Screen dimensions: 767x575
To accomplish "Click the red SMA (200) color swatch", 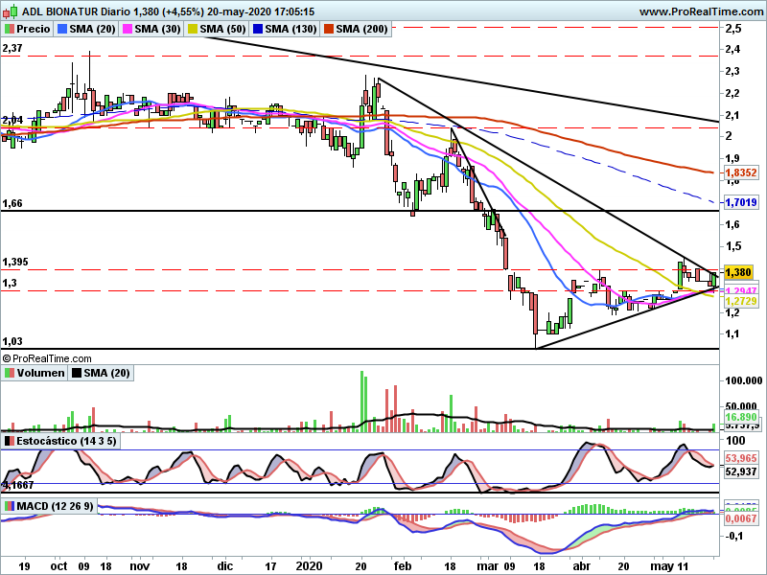I will pyautogui.click(x=329, y=29).
